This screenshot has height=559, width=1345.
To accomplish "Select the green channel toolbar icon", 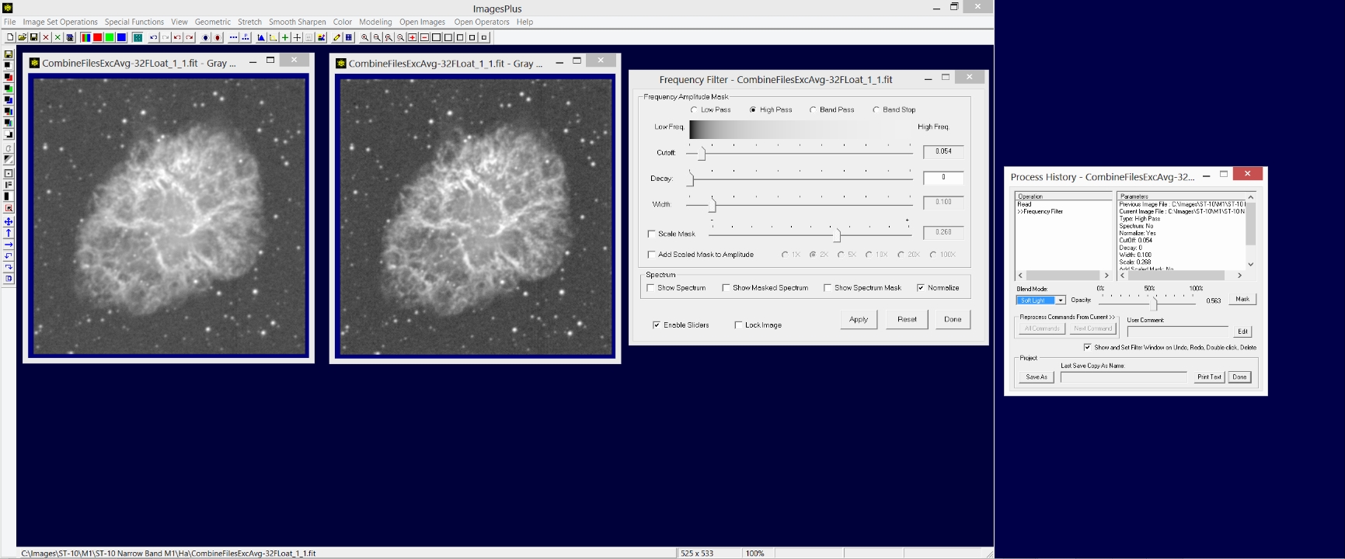I will coord(110,37).
